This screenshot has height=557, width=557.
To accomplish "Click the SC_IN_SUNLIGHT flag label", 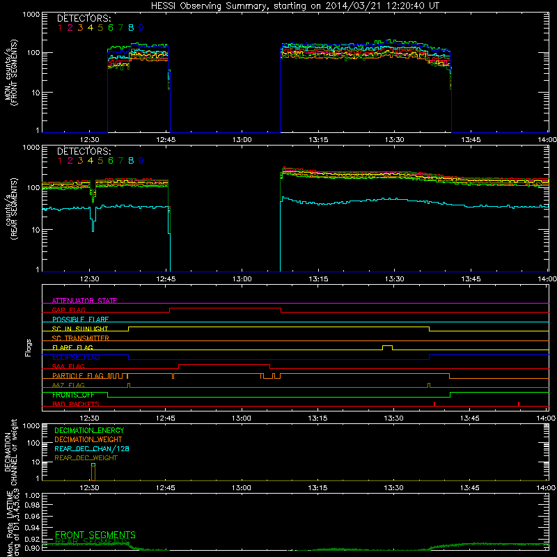I will (80, 329).
